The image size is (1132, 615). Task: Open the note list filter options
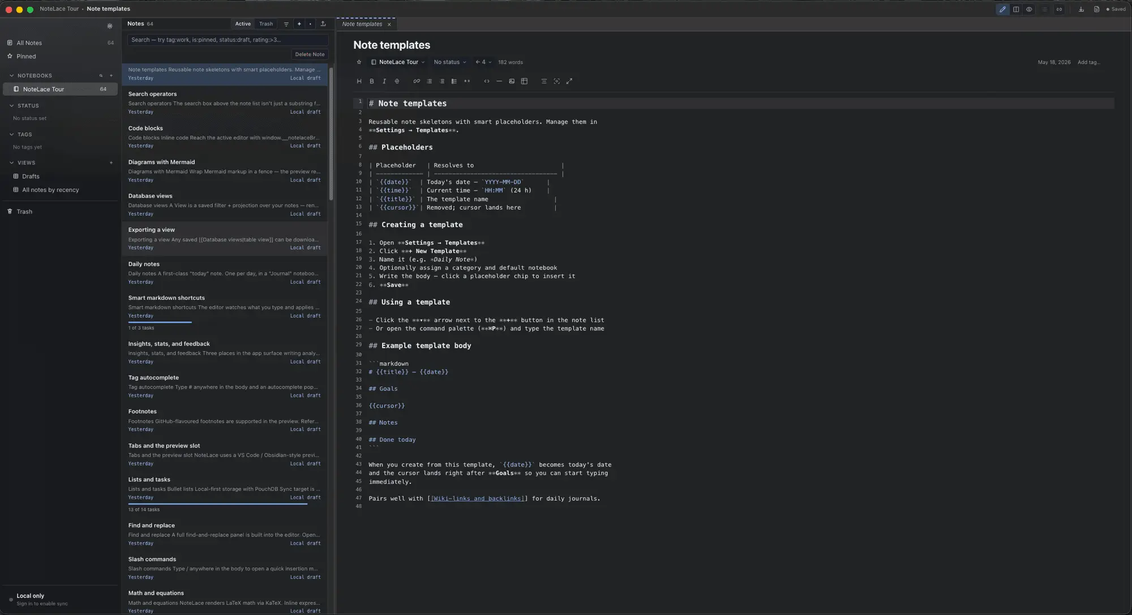(x=286, y=24)
